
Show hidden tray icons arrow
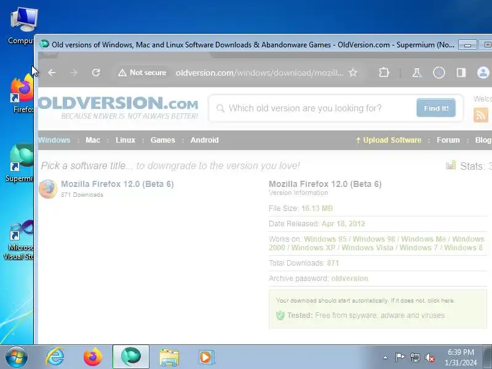pyautogui.click(x=386, y=357)
